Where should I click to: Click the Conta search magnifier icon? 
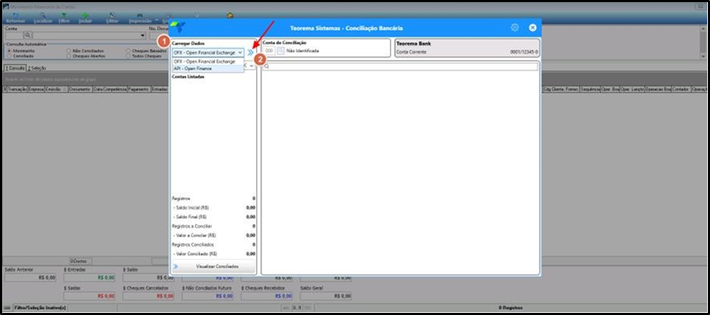click(x=27, y=35)
